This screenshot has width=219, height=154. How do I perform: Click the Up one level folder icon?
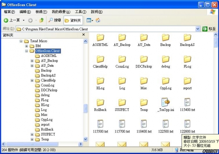pyautogui.click(x=41, y=20)
